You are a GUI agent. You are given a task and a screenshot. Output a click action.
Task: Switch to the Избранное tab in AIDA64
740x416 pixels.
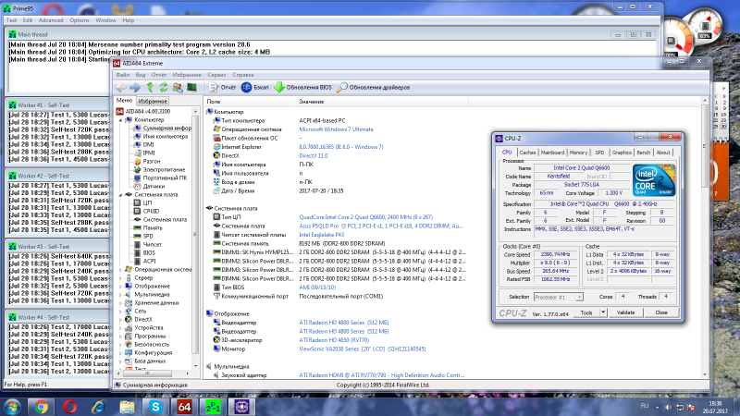pos(153,101)
